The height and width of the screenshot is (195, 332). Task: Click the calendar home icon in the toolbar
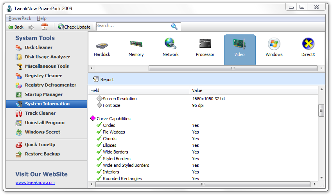[45, 27]
